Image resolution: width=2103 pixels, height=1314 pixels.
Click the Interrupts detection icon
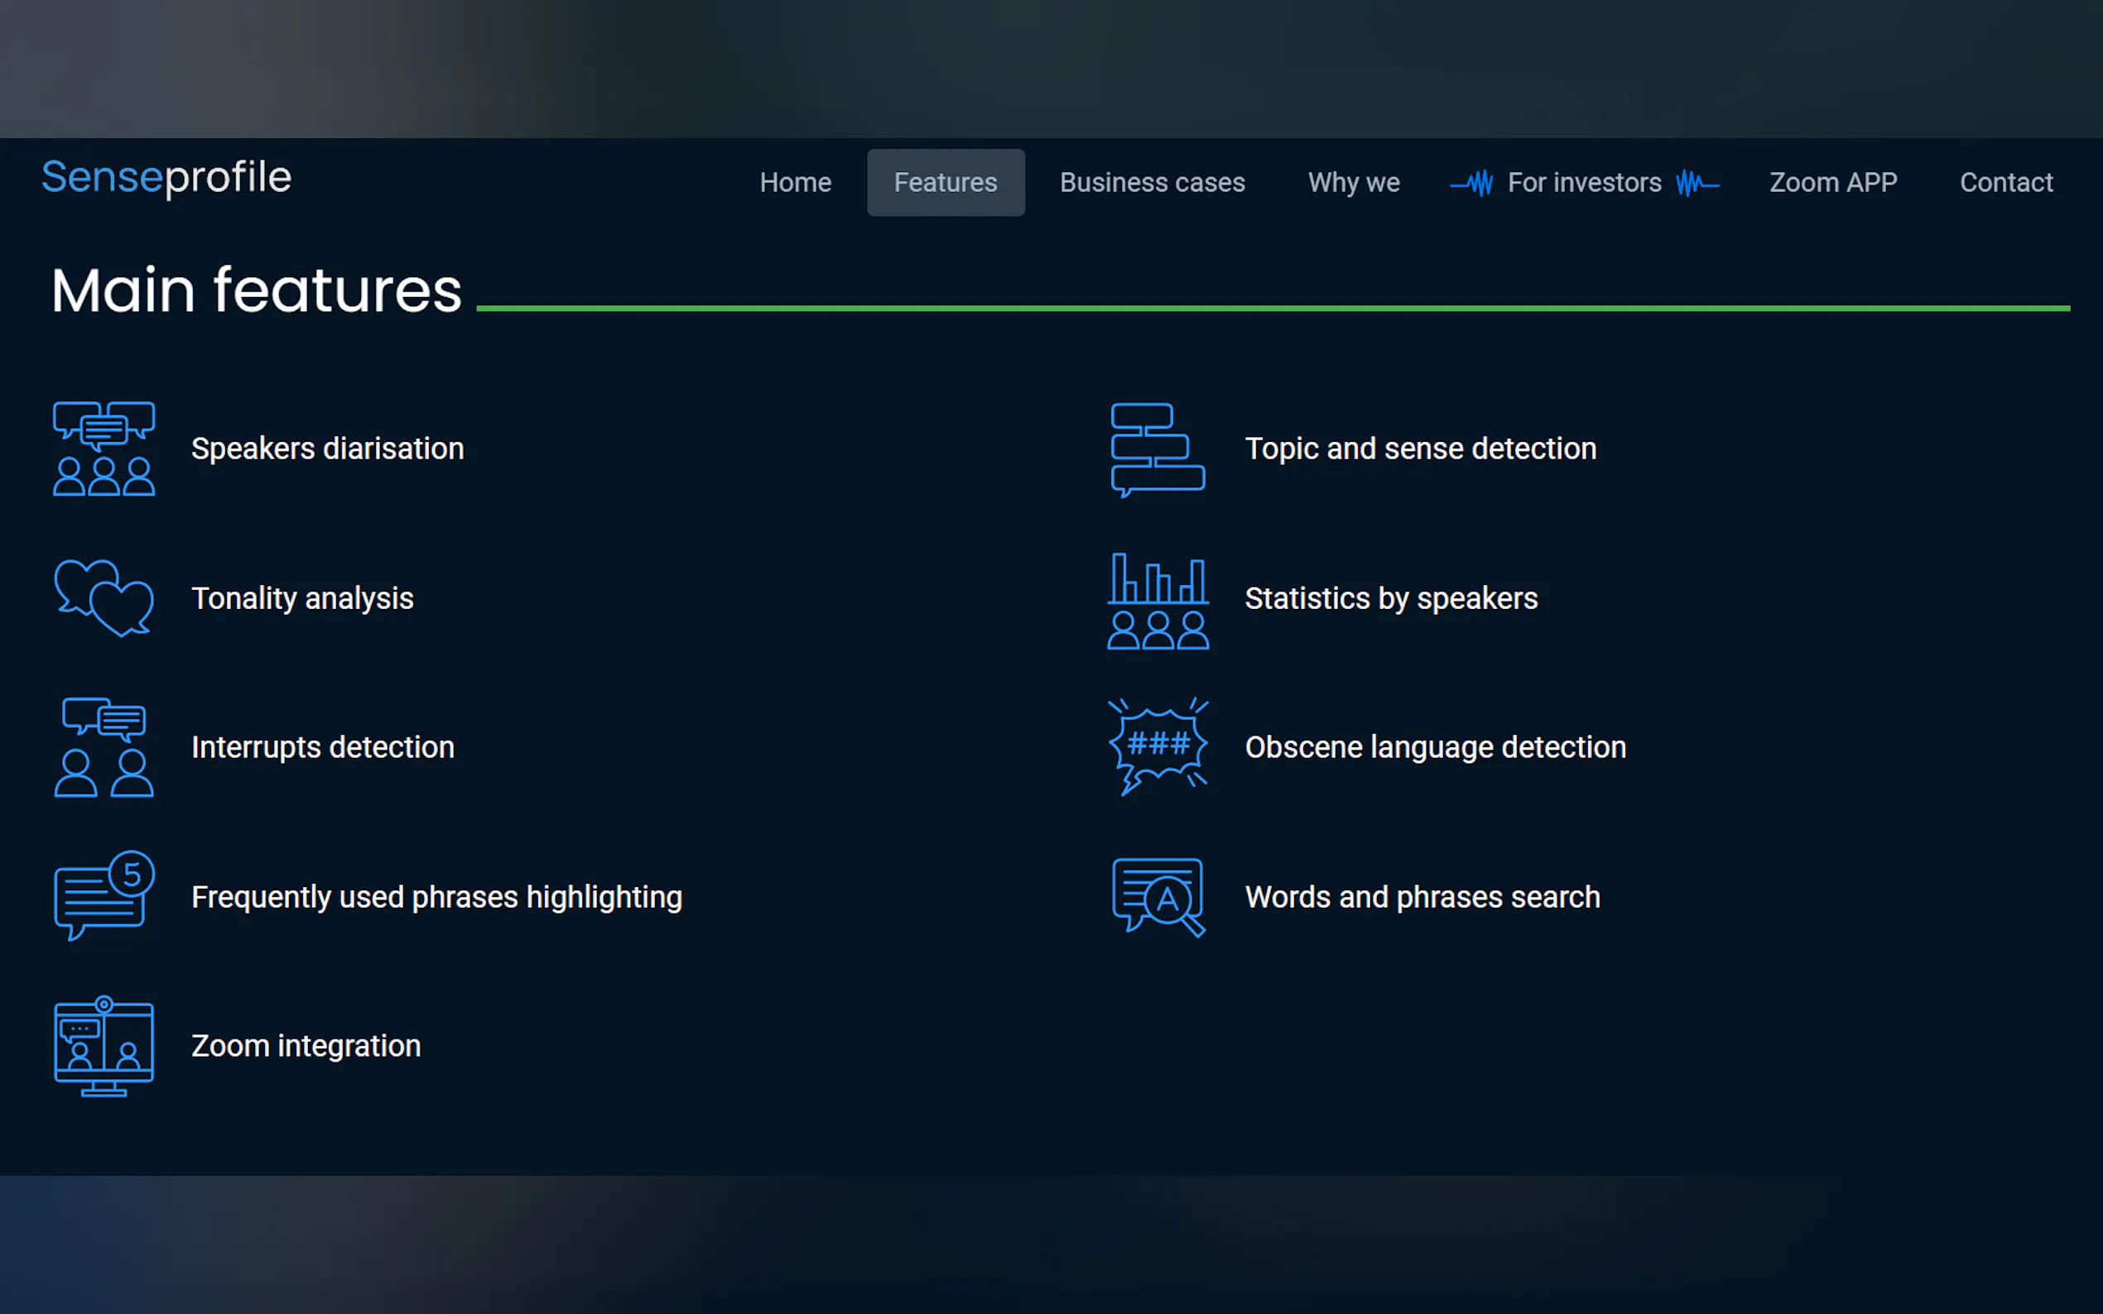pos(103,747)
